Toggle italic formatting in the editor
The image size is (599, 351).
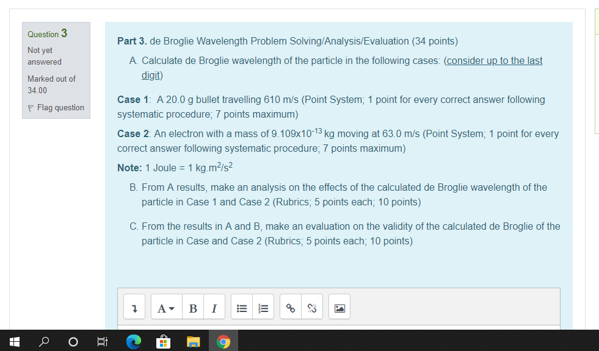pyautogui.click(x=214, y=307)
